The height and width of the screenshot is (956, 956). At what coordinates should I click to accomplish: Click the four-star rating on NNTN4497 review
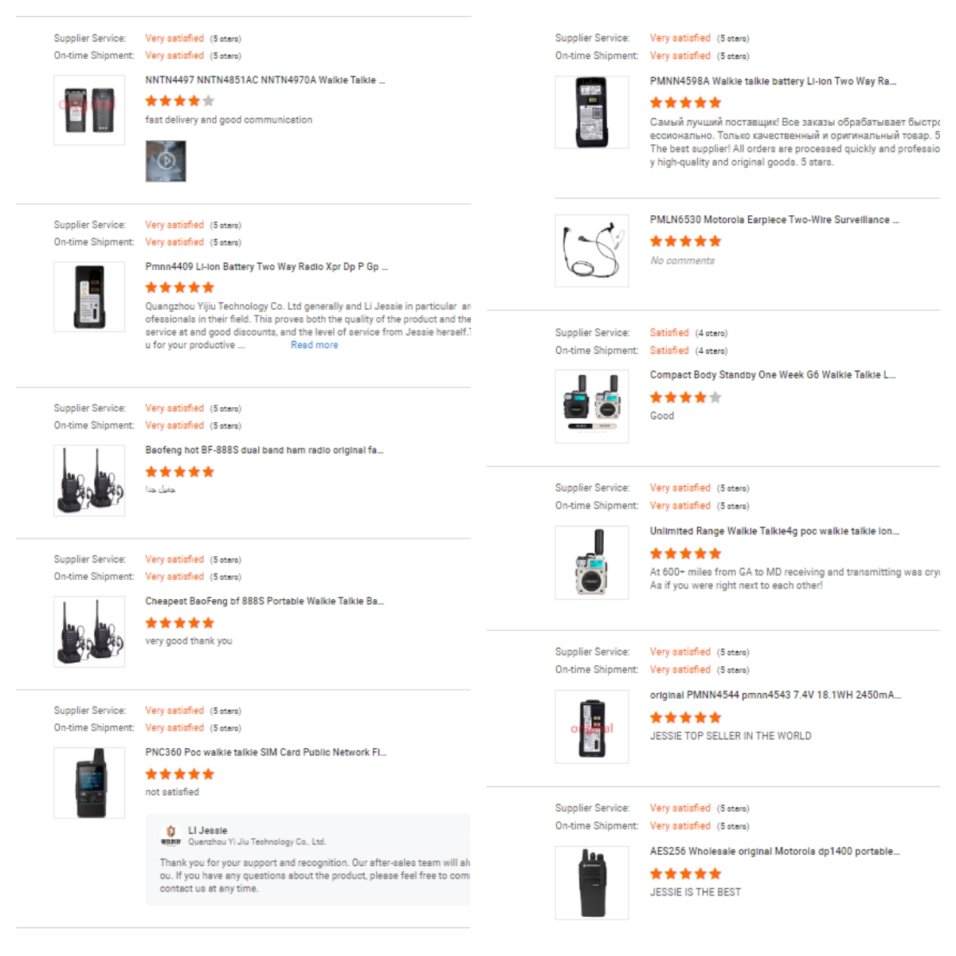pyautogui.click(x=178, y=100)
